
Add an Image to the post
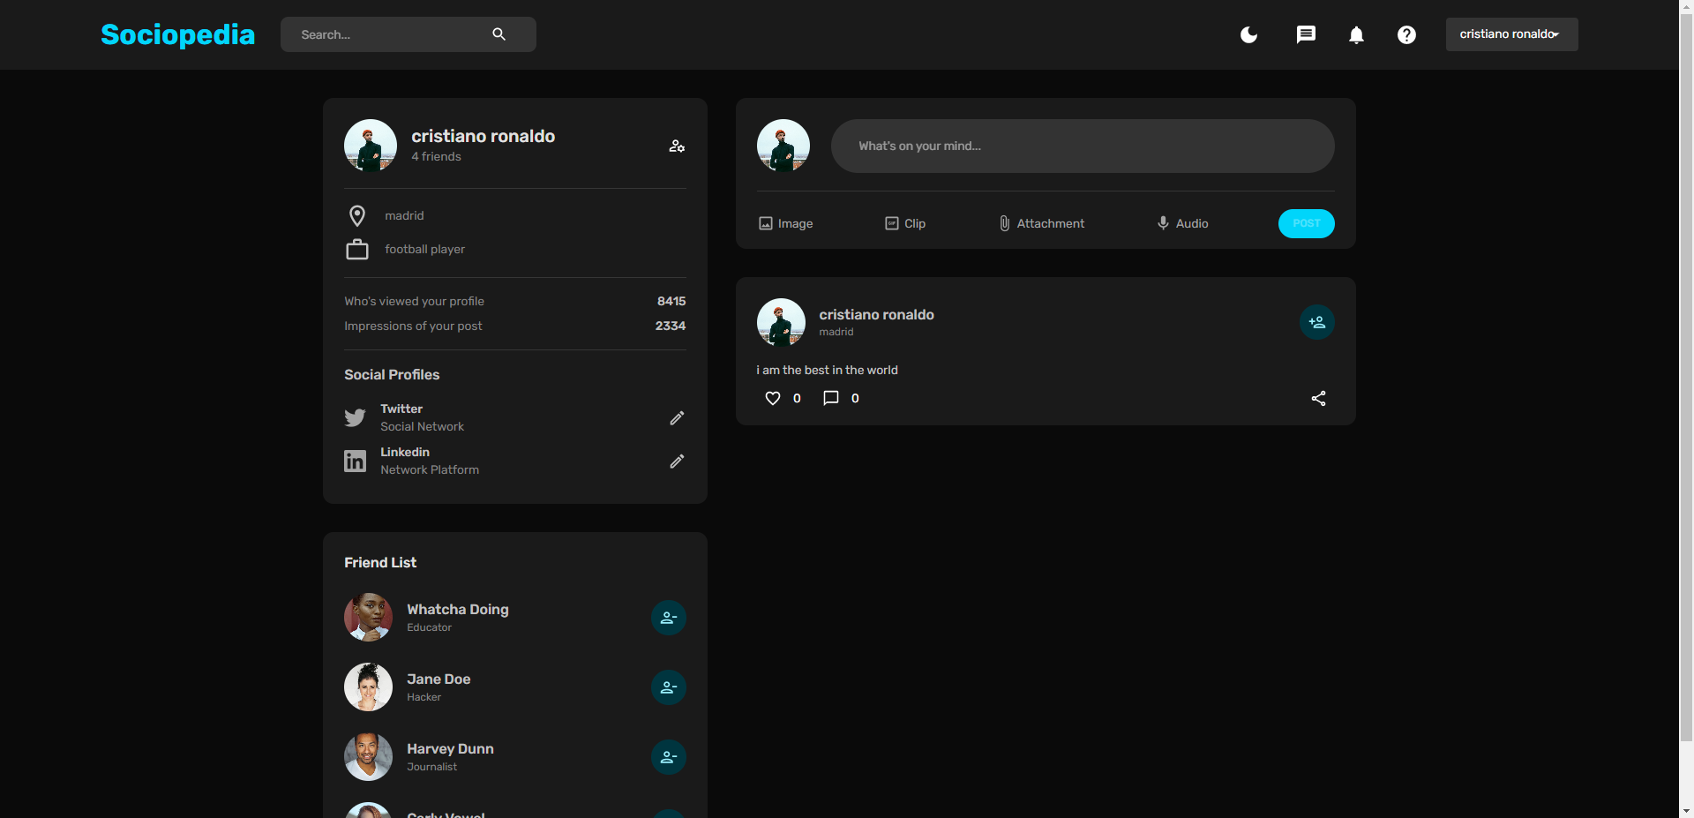[x=785, y=223]
